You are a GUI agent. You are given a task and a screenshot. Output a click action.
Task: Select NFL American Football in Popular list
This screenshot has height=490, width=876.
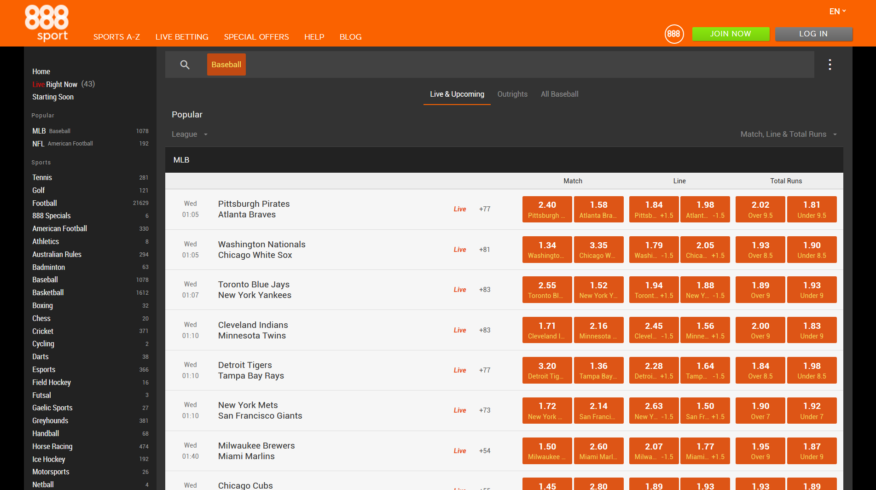coord(90,144)
